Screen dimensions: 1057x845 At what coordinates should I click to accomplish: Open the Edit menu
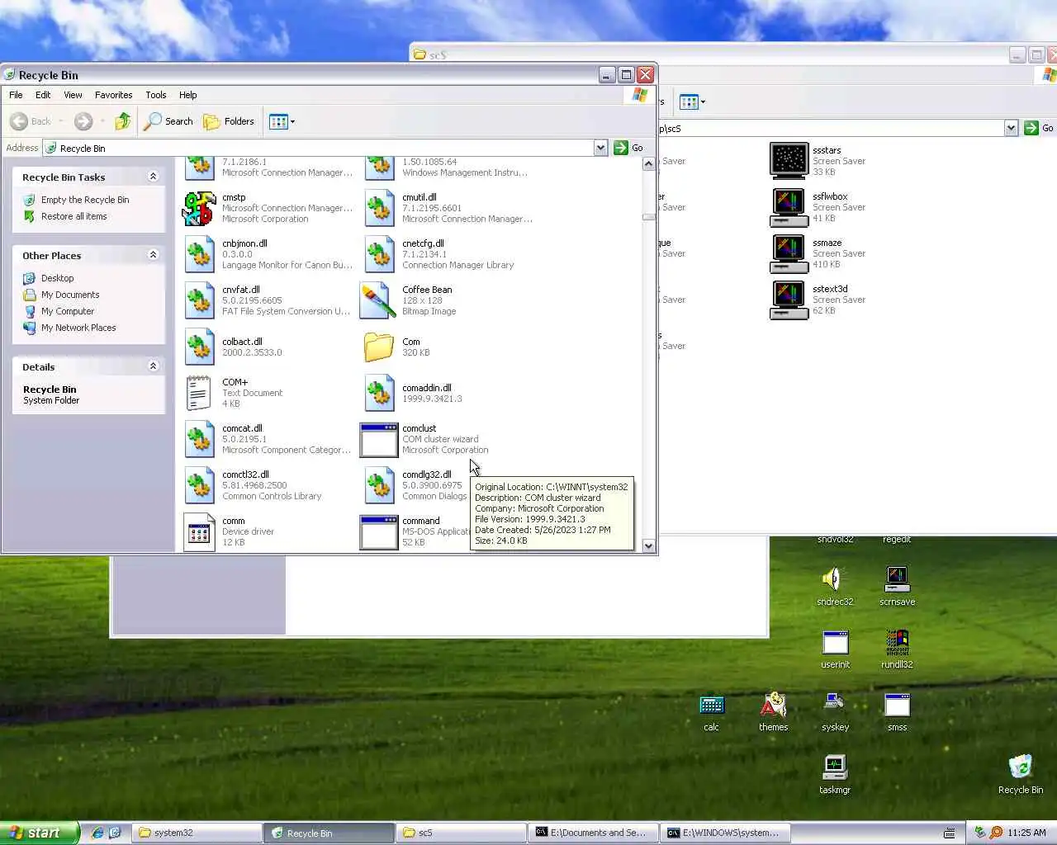[x=43, y=95]
